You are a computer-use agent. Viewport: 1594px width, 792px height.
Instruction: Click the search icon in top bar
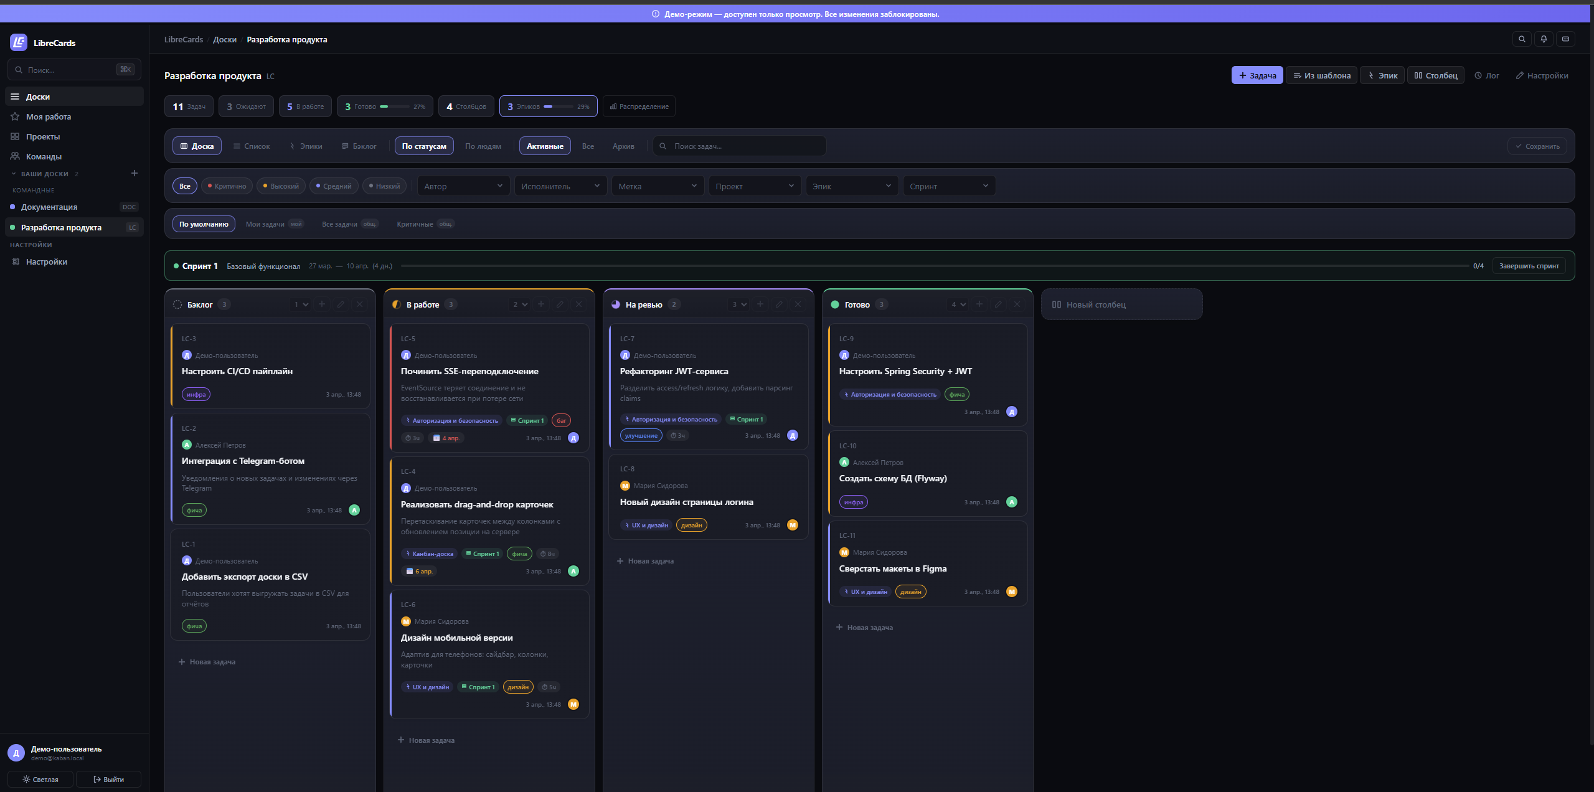[1522, 39]
